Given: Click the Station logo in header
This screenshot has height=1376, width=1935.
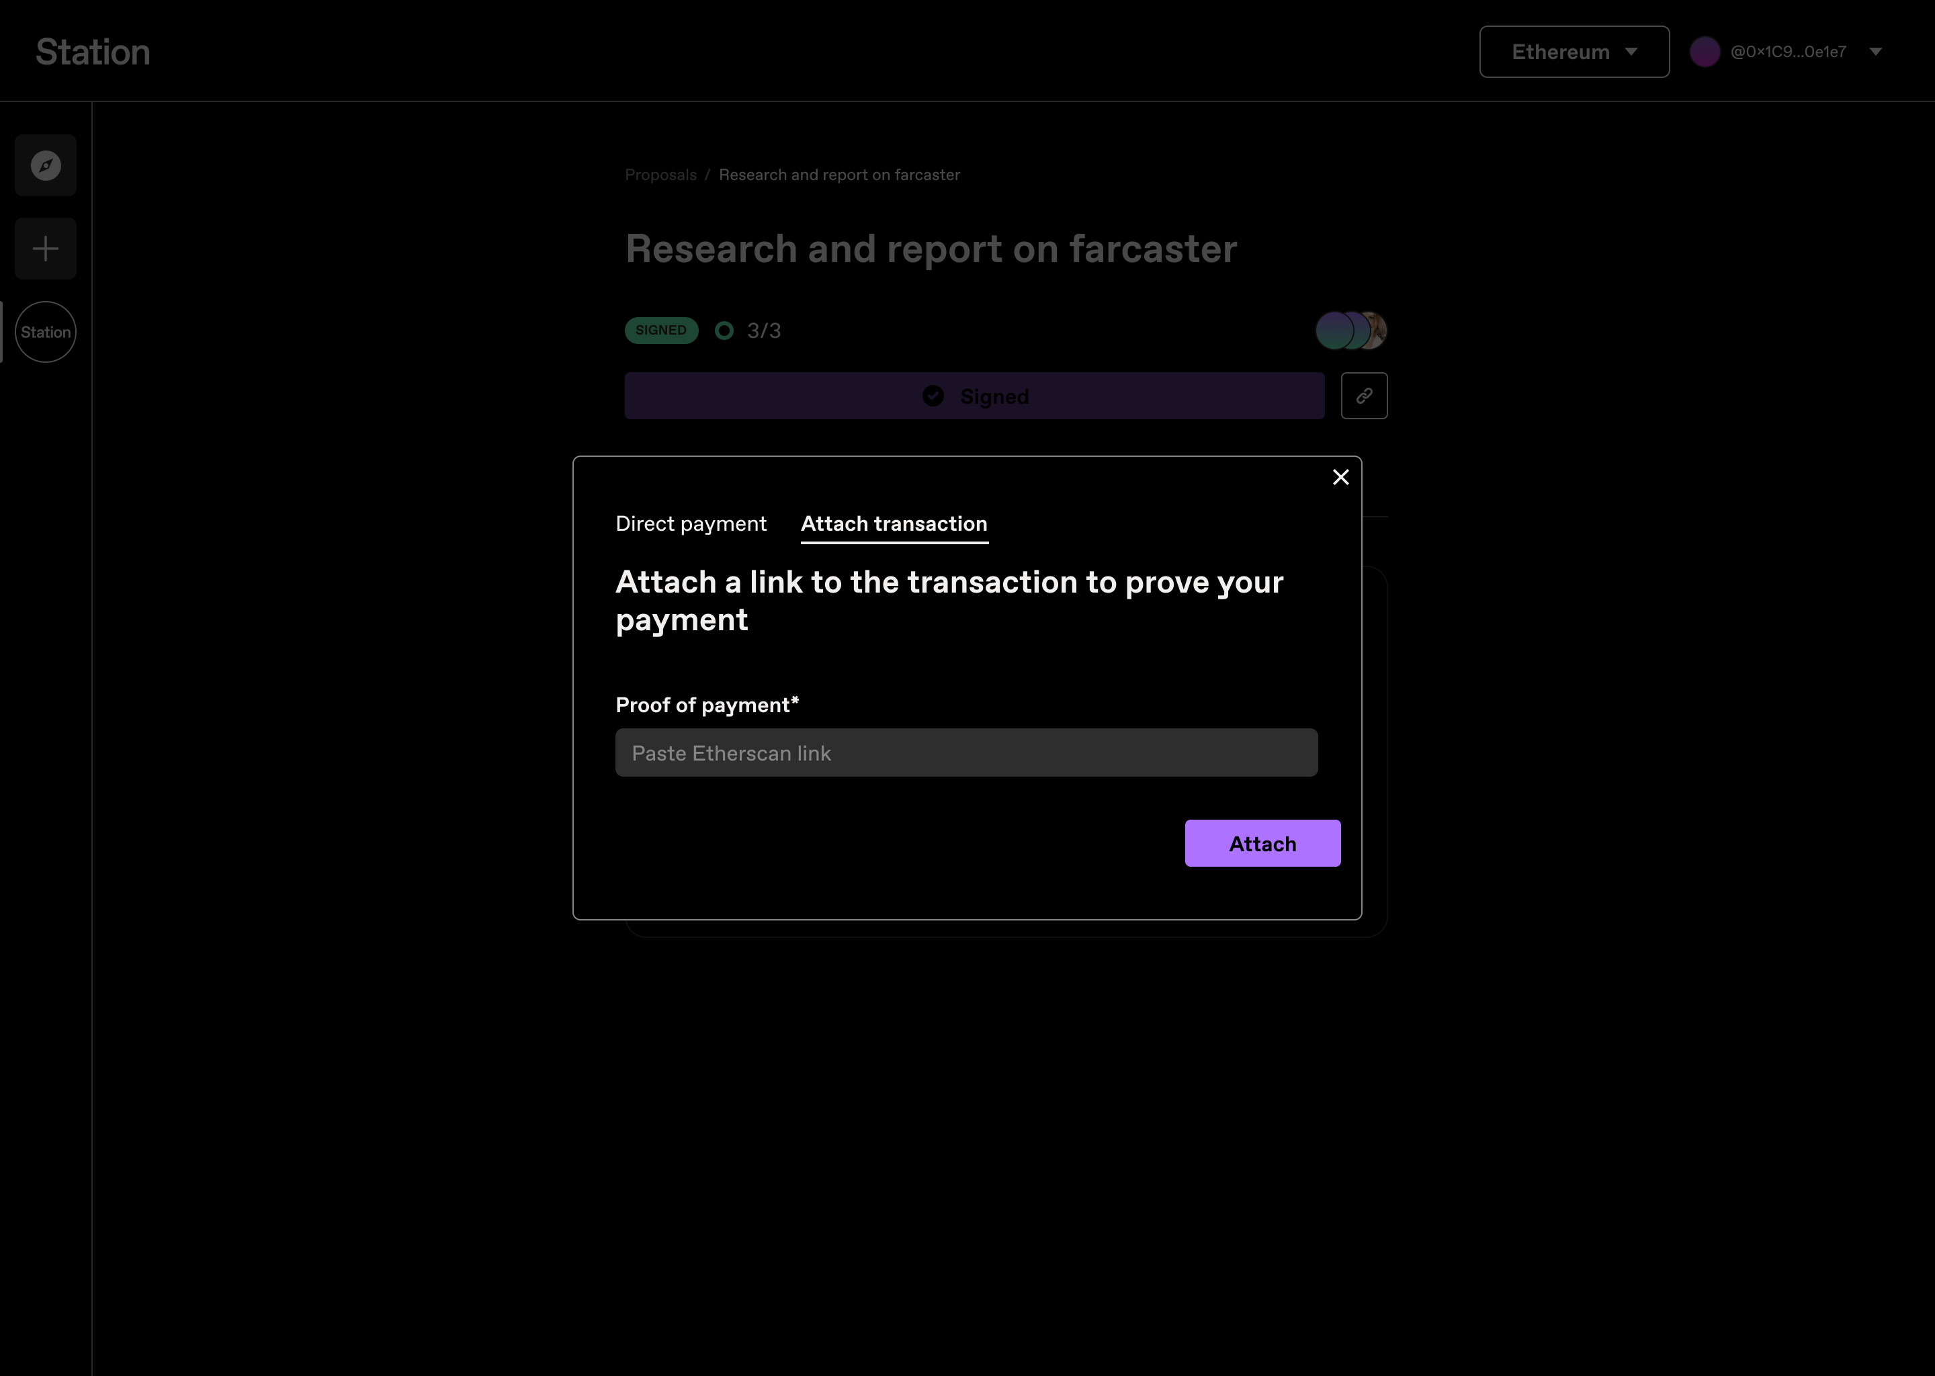Looking at the screenshot, I should (93, 52).
